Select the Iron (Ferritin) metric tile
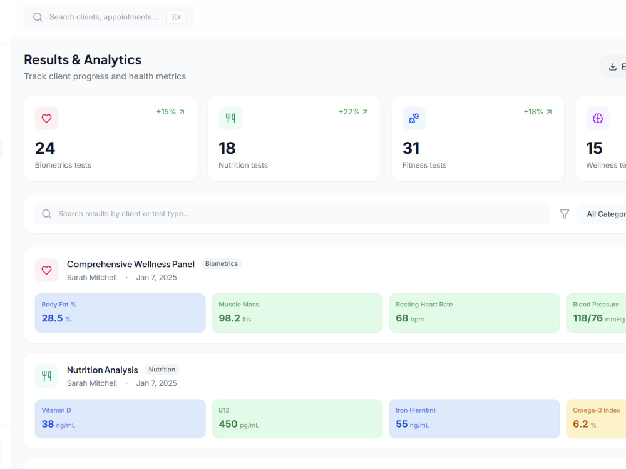626x469 pixels. tap(475, 419)
